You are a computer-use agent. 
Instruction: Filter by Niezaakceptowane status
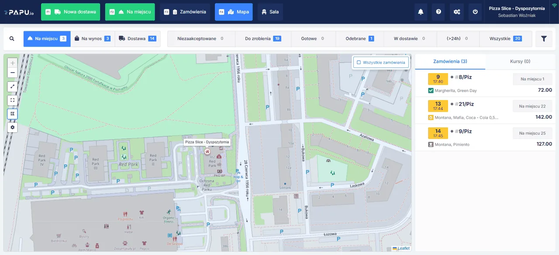coord(201,39)
